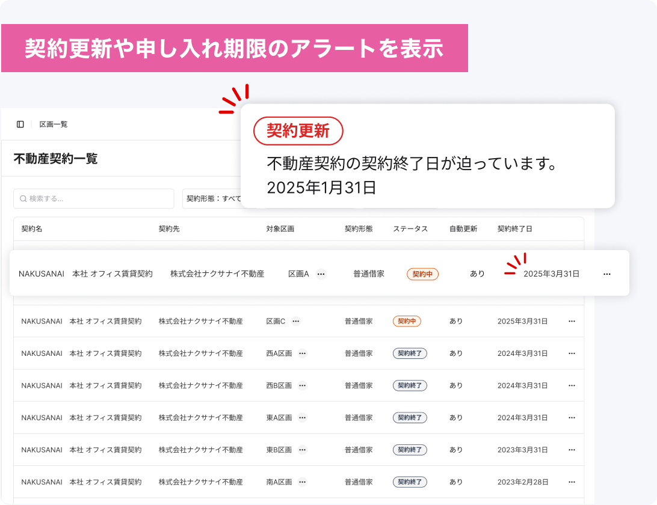Open row actions menu for 区画C contract

[572, 322]
